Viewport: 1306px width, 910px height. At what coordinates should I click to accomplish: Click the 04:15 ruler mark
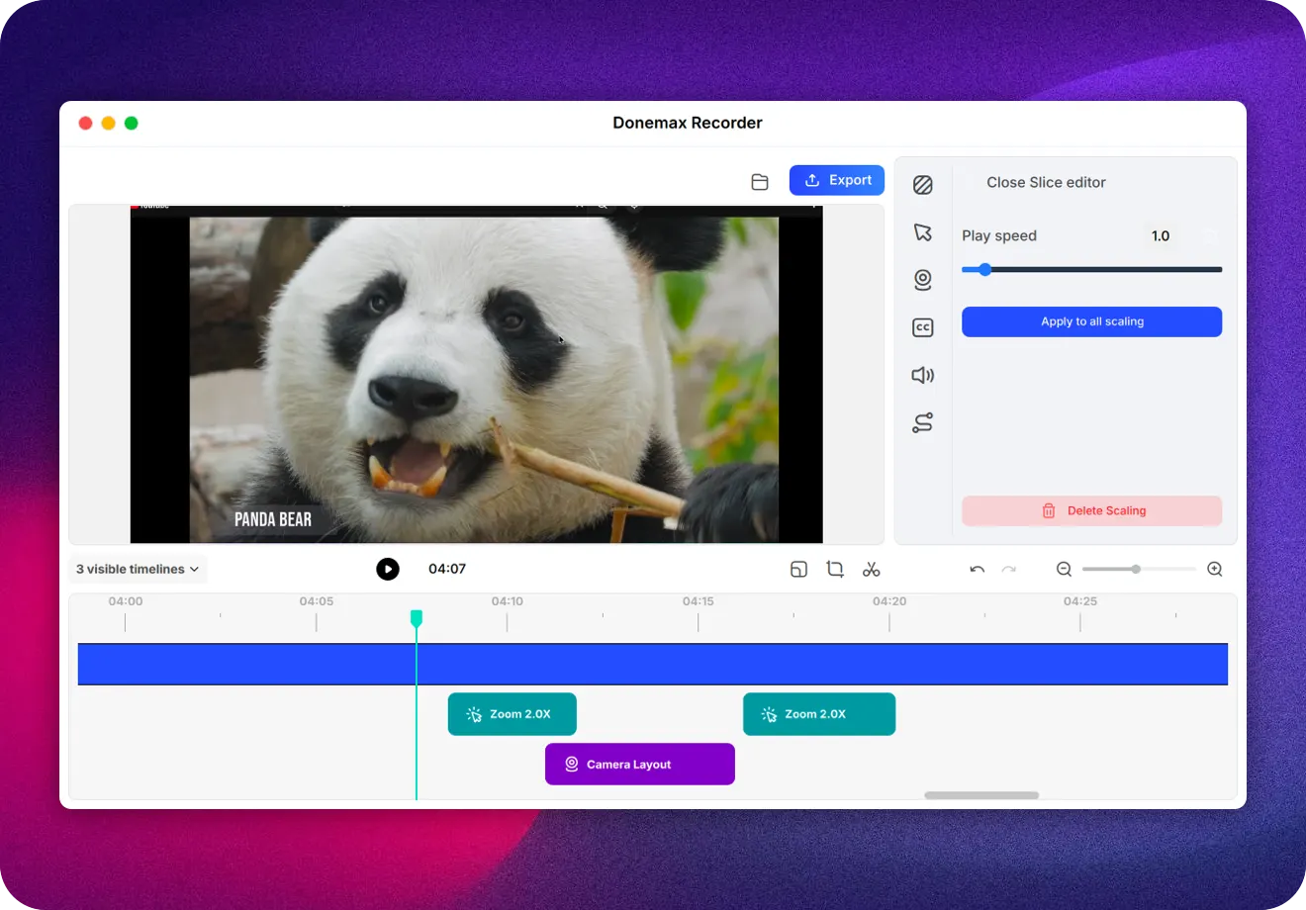(698, 601)
